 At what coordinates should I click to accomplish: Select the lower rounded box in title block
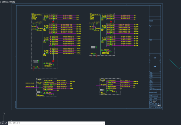pos(155,67)
